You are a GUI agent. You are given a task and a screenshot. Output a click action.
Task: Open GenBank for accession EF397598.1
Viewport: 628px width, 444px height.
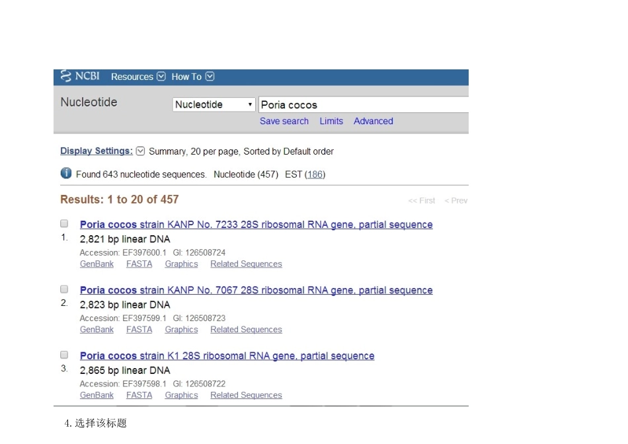pos(97,395)
